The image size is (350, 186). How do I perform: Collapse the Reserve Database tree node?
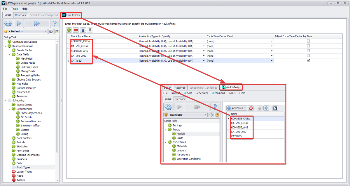tap(5, 46)
